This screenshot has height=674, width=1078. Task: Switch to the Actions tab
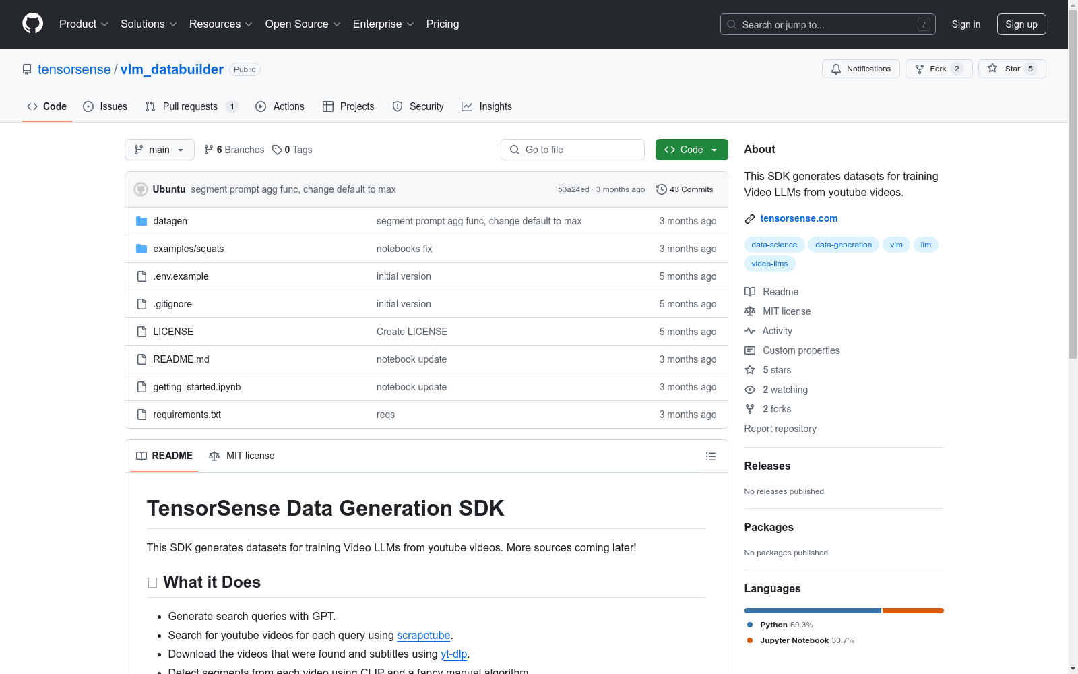click(x=280, y=106)
